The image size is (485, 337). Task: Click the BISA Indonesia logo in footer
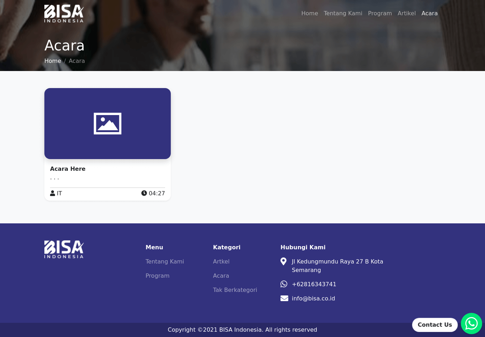(64, 249)
